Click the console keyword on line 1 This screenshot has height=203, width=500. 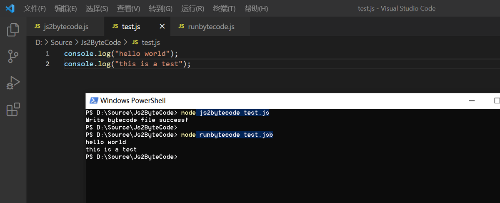(78, 54)
